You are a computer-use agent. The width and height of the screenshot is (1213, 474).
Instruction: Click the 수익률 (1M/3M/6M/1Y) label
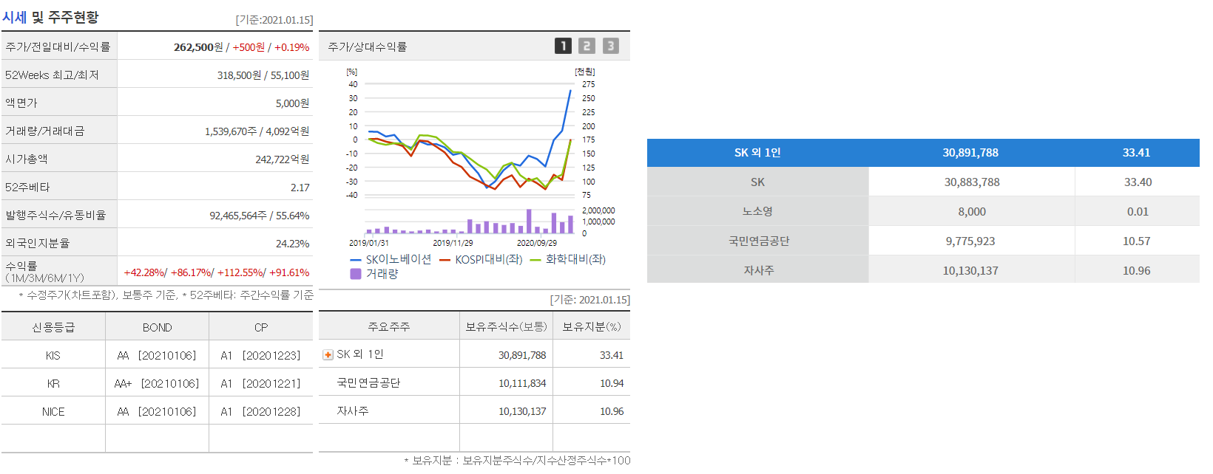coord(44,272)
